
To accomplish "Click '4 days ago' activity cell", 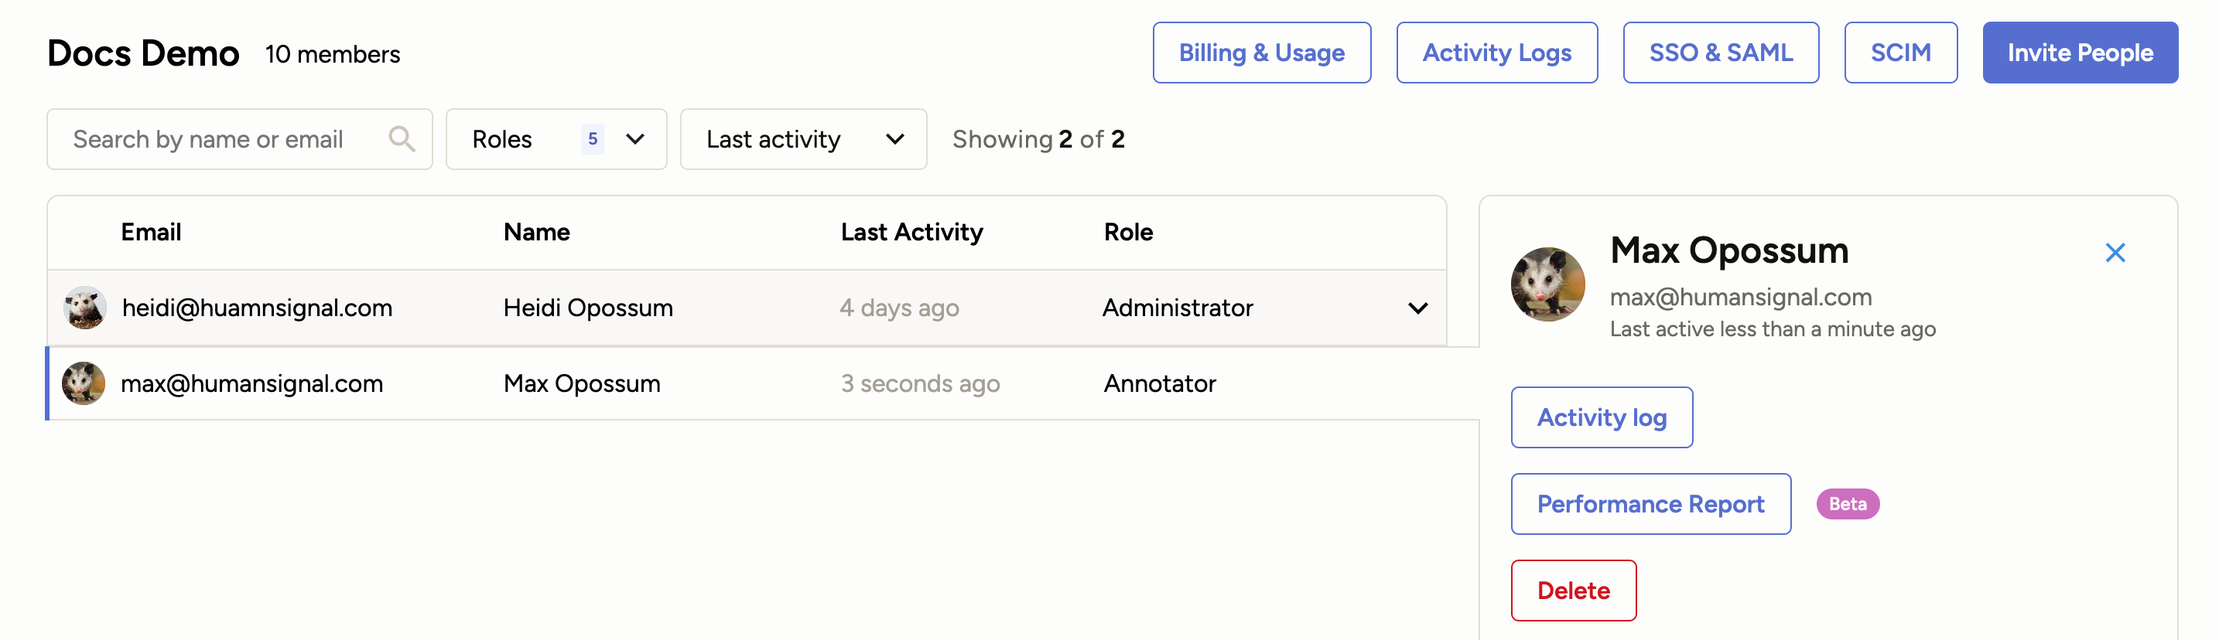I will pyautogui.click(x=899, y=308).
